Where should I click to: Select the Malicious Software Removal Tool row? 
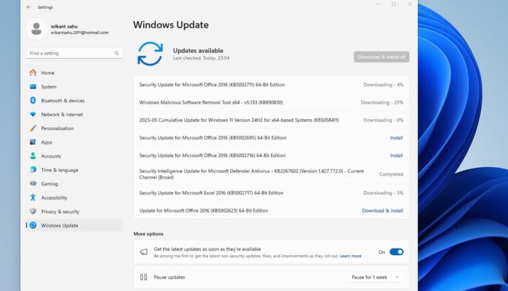[271, 102]
